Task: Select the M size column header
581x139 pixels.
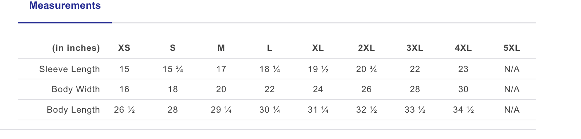Action: 221,48
